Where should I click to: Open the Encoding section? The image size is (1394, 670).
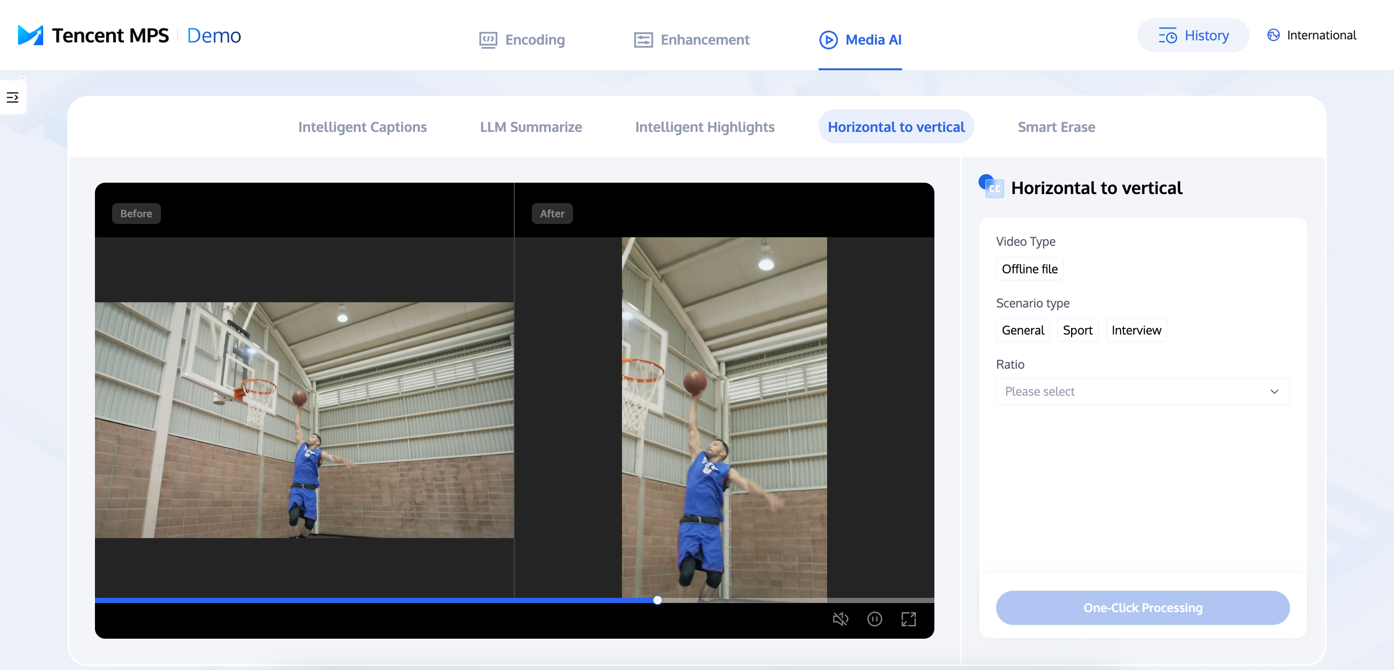click(522, 39)
